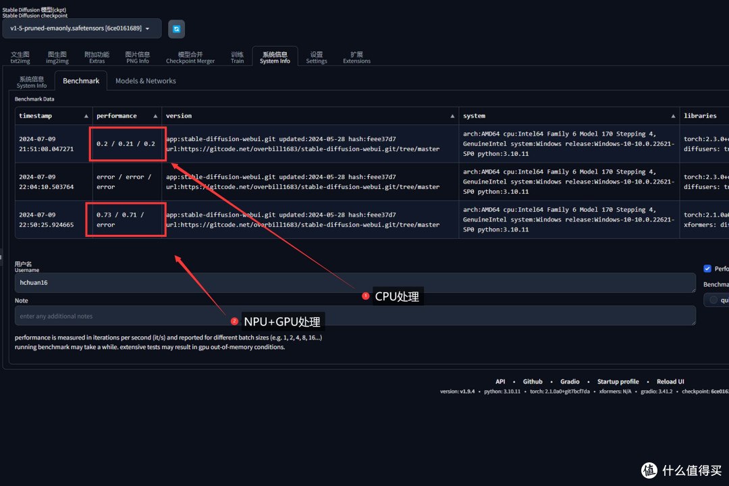Click the Reload UI link
This screenshot has height=486, width=729.
pos(670,382)
